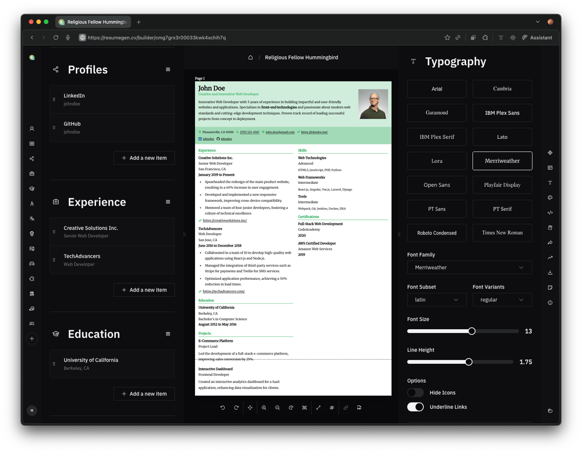Bookmark this page with the star icon
This screenshot has width=582, height=453.
[x=447, y=38]
